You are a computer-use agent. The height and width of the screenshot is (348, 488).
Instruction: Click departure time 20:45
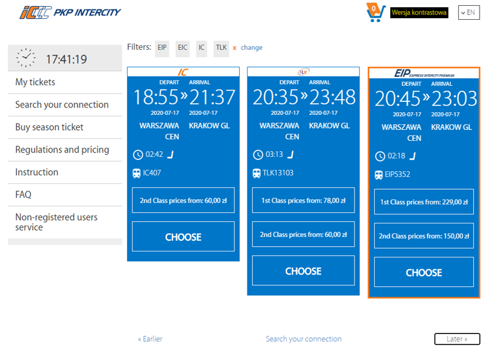398,99
